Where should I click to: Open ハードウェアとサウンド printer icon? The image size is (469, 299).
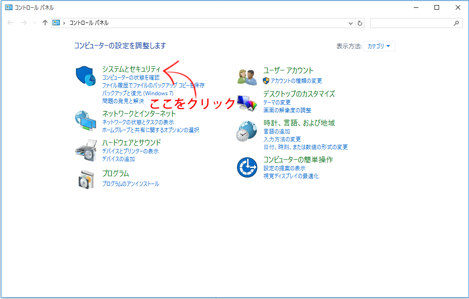(x=87, y=149)
